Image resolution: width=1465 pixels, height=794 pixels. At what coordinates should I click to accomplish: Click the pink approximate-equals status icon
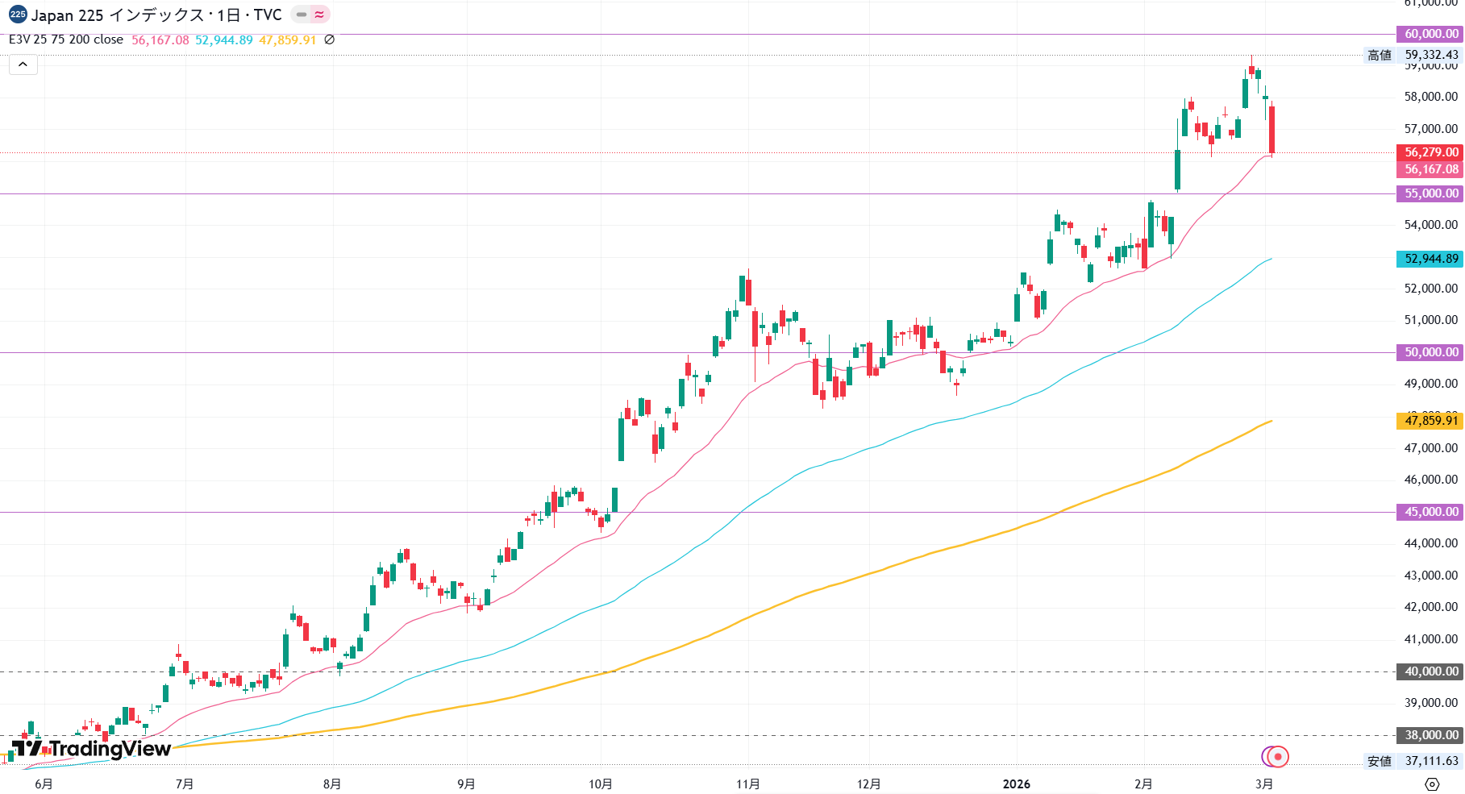[x=320, y=15]
